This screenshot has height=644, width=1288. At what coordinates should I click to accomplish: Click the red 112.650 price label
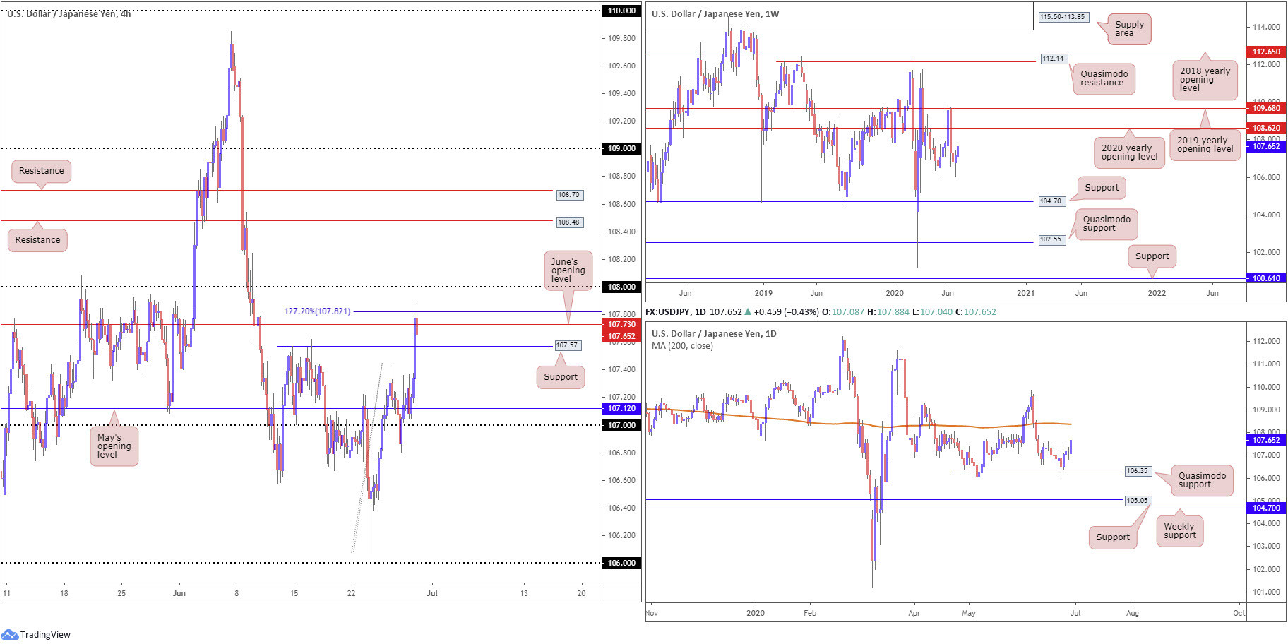tap(1266, 52)
